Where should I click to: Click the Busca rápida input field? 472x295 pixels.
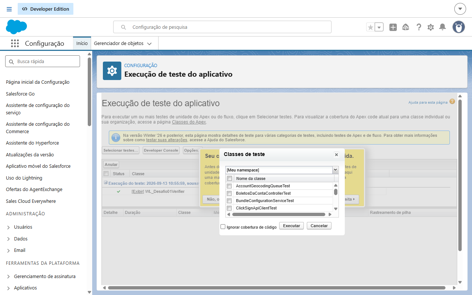[42, 61]
